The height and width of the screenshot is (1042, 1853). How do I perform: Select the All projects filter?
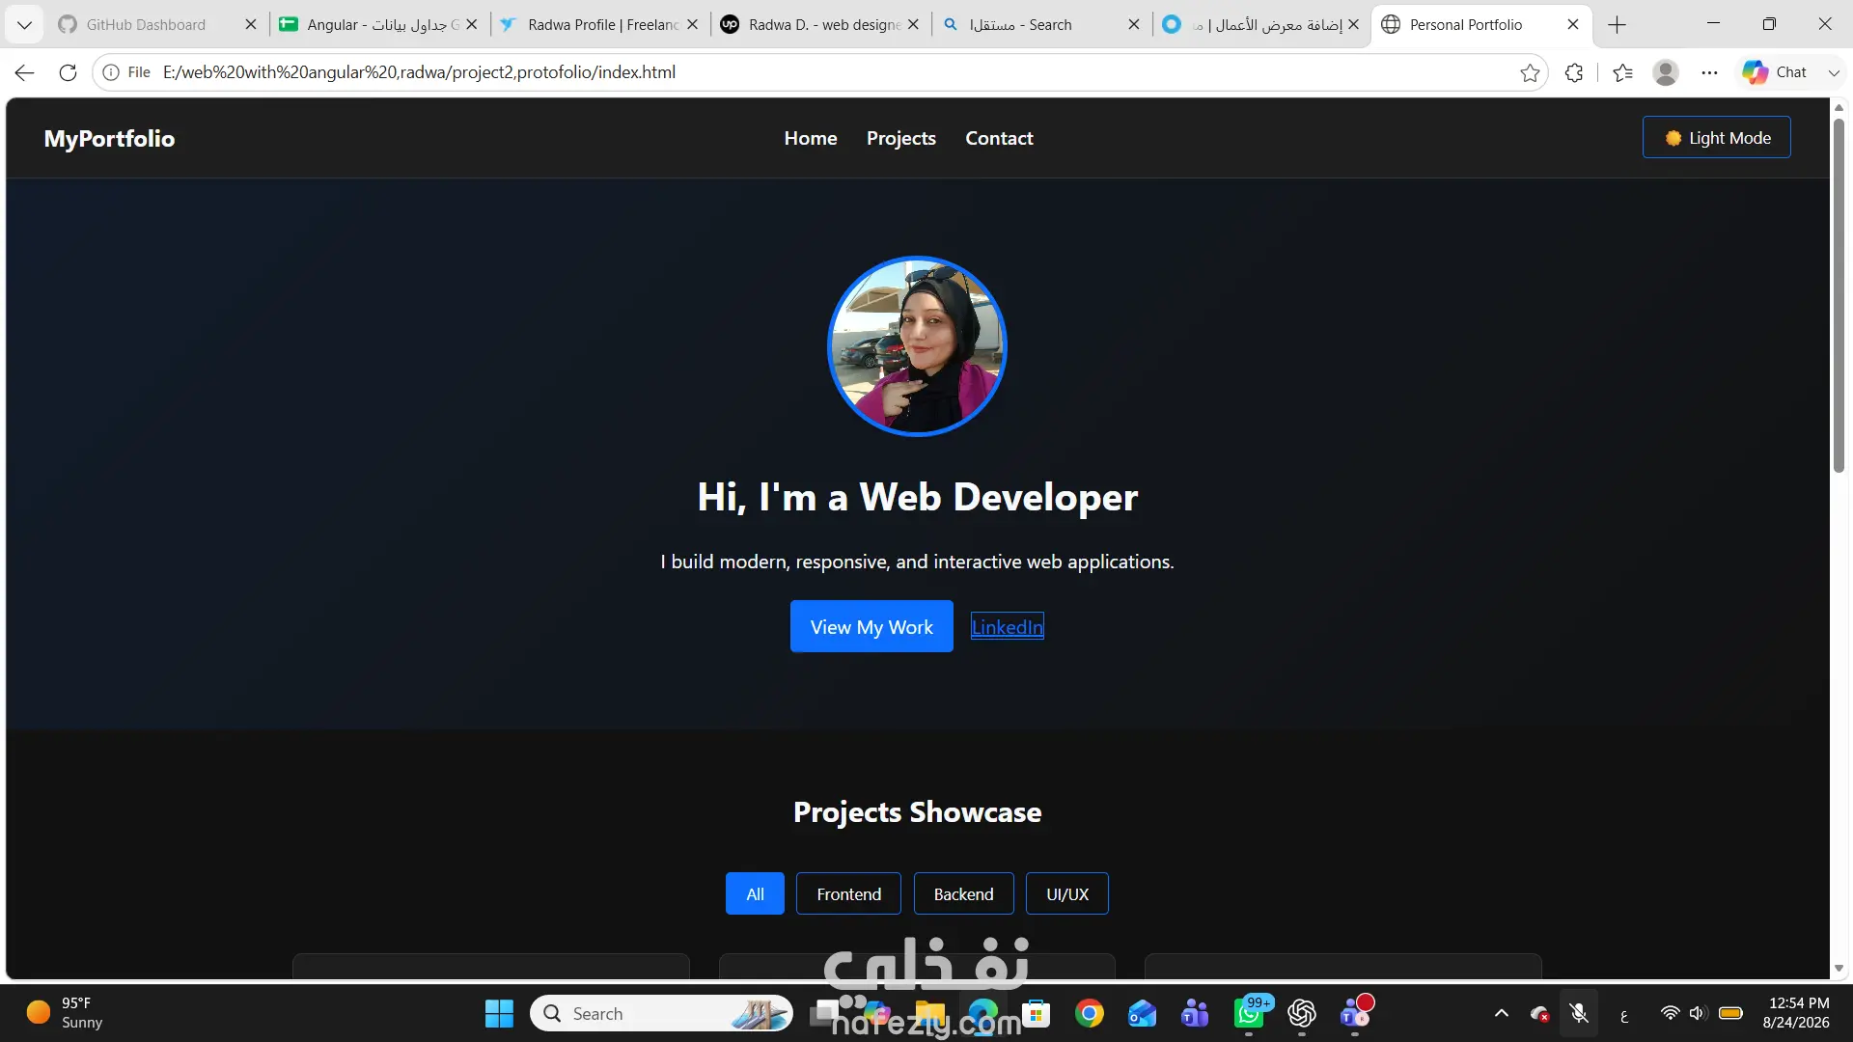coord(755,893)
